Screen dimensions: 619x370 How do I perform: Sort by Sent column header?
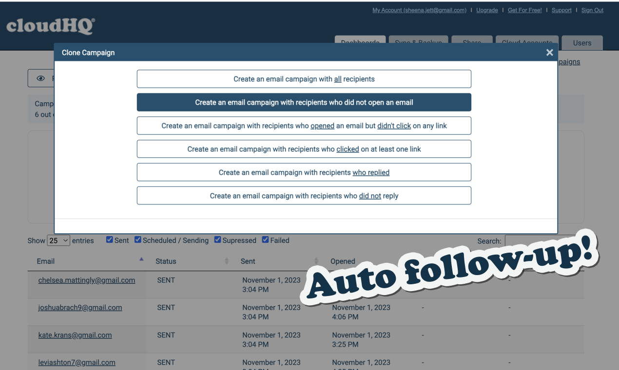[248, 261]
